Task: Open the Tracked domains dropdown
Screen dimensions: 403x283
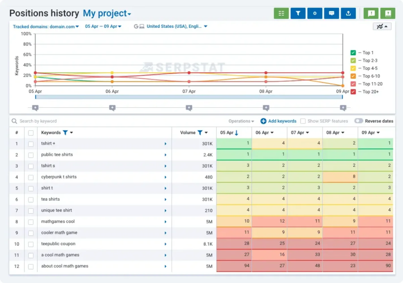Action: (x=46, y=26)
